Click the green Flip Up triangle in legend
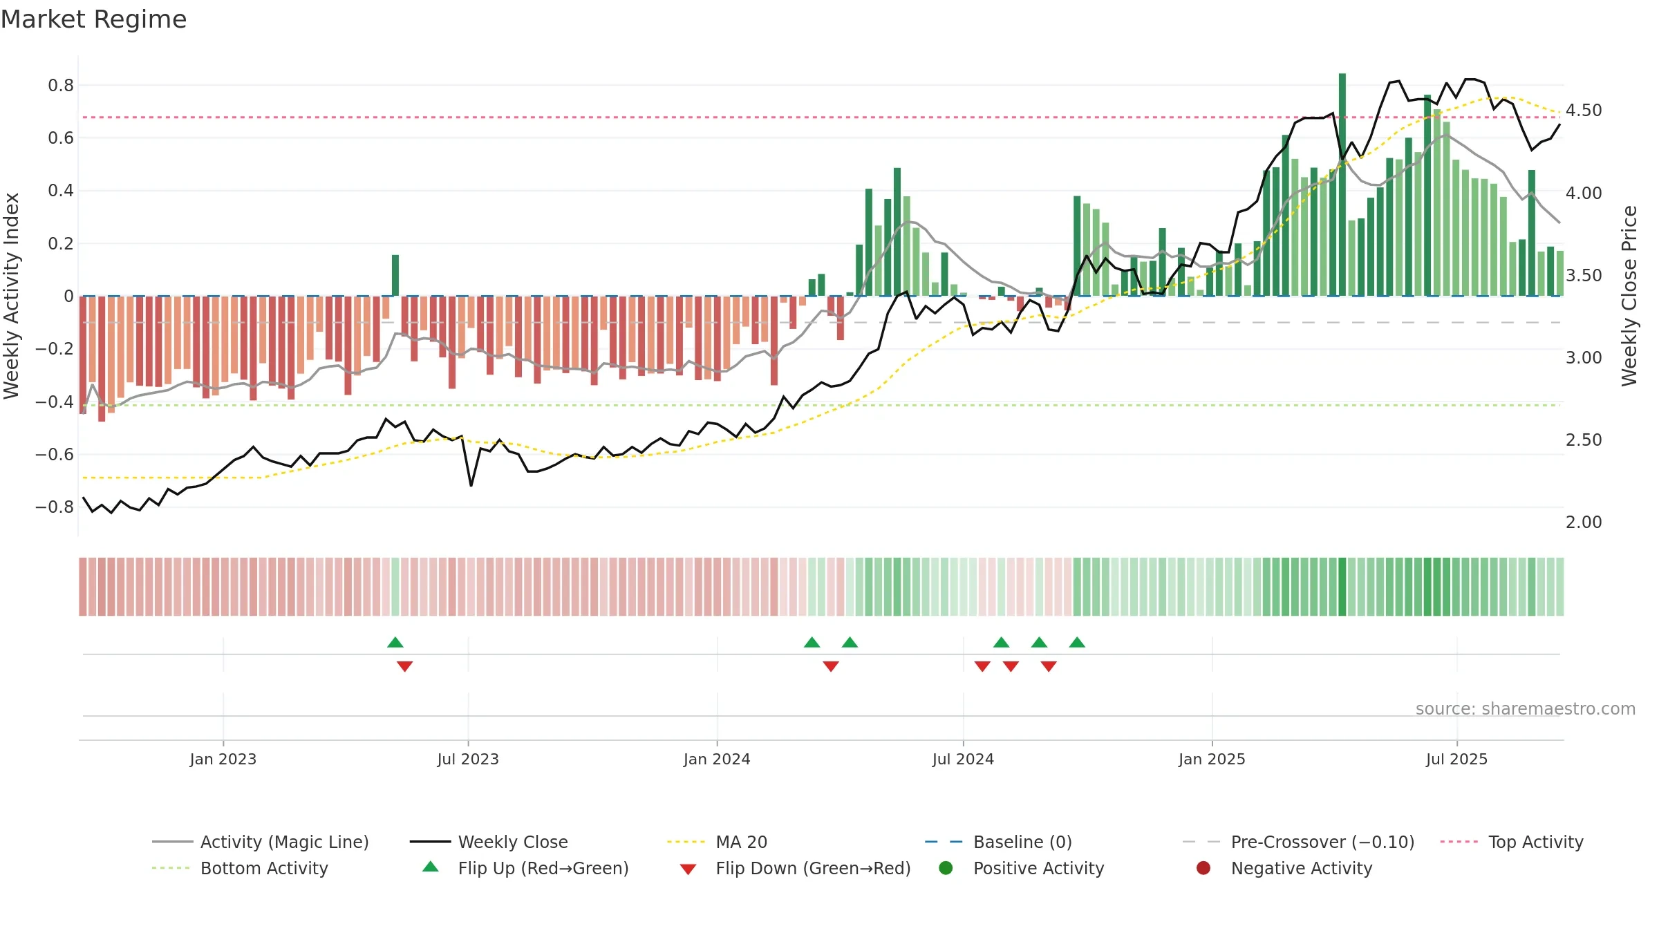This screenshot has width=1659, height=933. (x=431, y=867)
